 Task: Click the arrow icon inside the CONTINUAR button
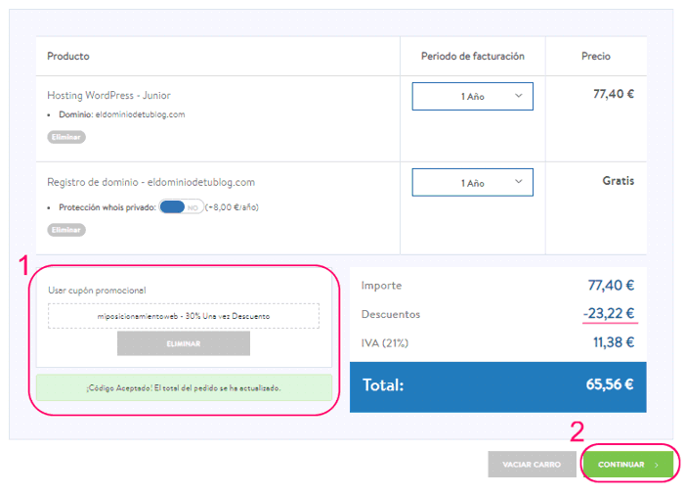point(658,465)
